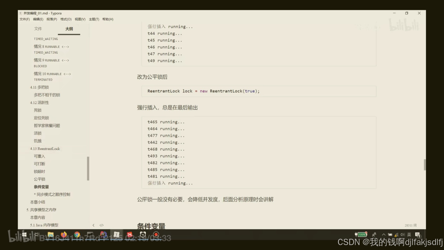Open IntelliJ IDEA from the taskbar
This screenshot has height=250, width=444.
click(x=103, y=235)
